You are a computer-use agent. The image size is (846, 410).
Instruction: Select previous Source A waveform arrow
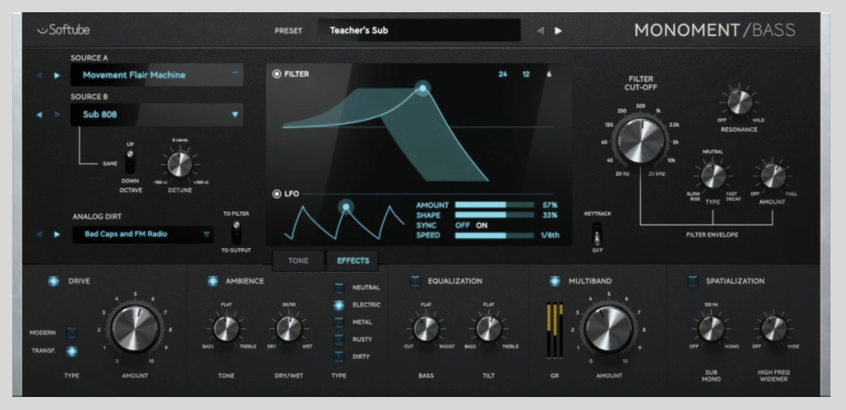(39, 75)
